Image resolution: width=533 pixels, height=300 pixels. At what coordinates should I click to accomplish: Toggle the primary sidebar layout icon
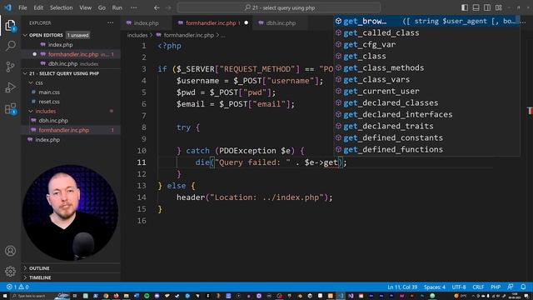coord(465,7)
